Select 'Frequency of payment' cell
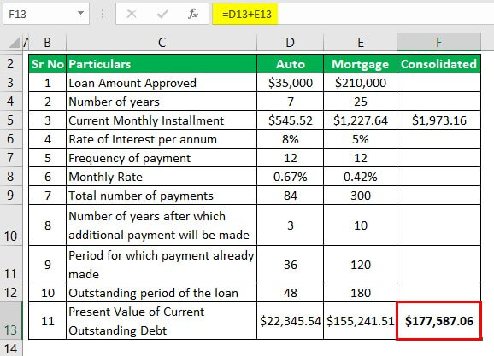 tap(162, 158)
